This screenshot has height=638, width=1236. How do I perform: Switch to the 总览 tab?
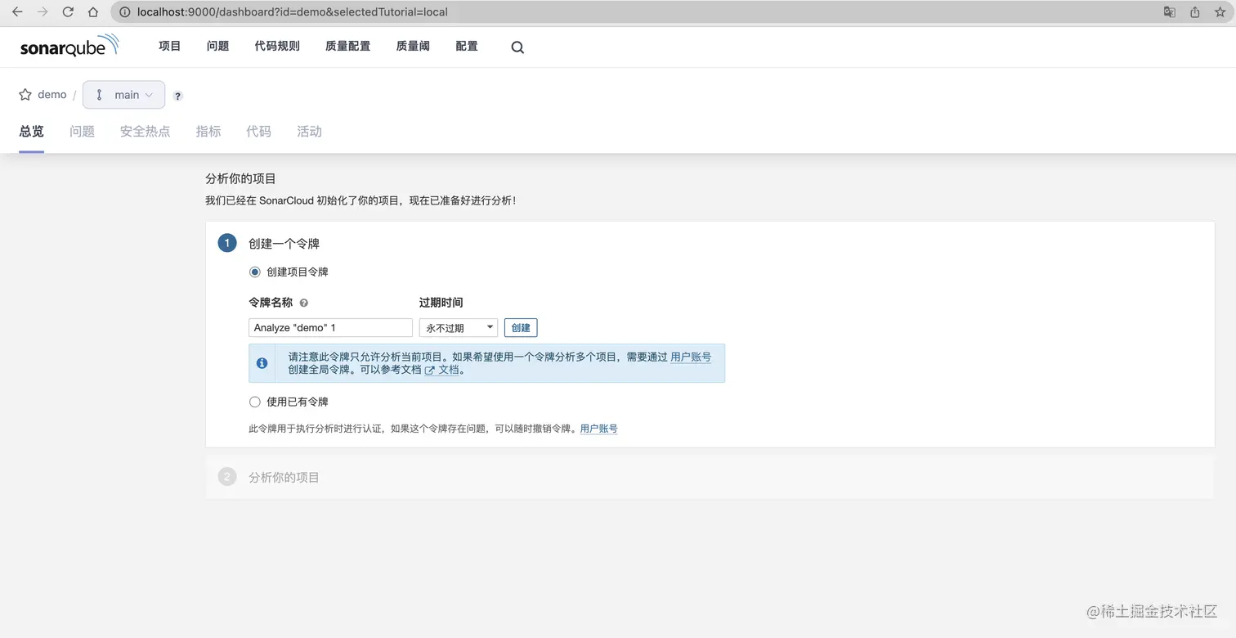click(x=31, y=132)
